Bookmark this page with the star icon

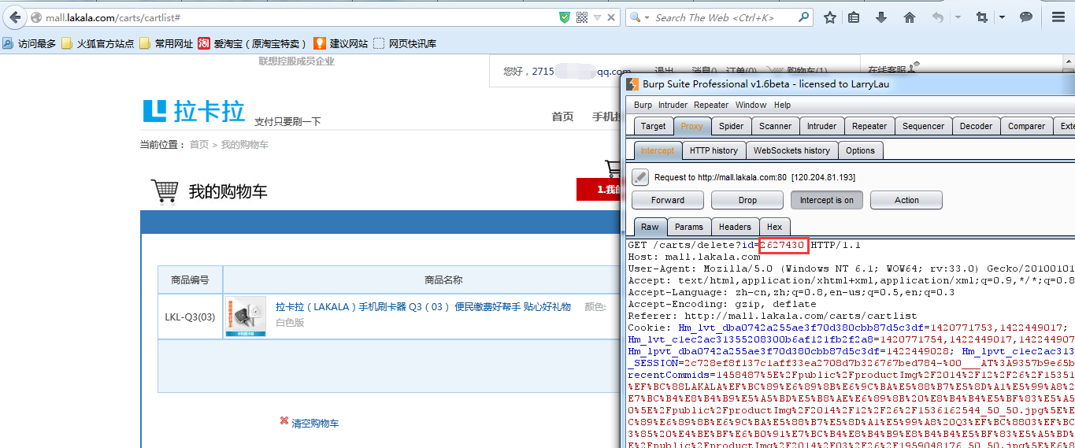(x=830, y=17)
